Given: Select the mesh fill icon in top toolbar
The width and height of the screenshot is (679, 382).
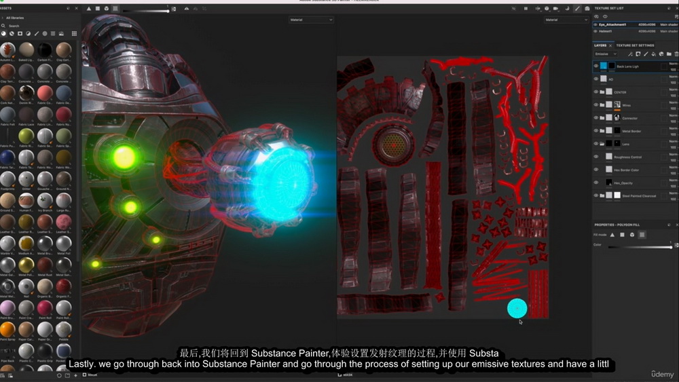Looking at the screenshot, I should [107, 9].
